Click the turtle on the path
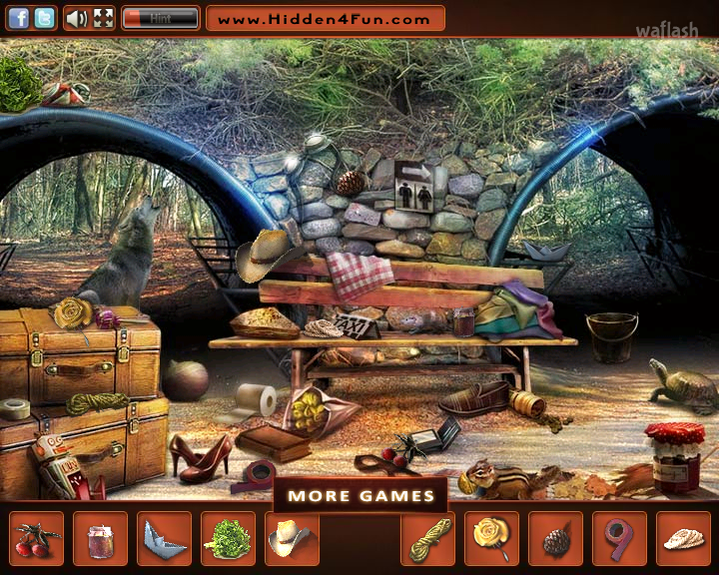This screenshot has width=719, height=575. click(x=684, y=385)
